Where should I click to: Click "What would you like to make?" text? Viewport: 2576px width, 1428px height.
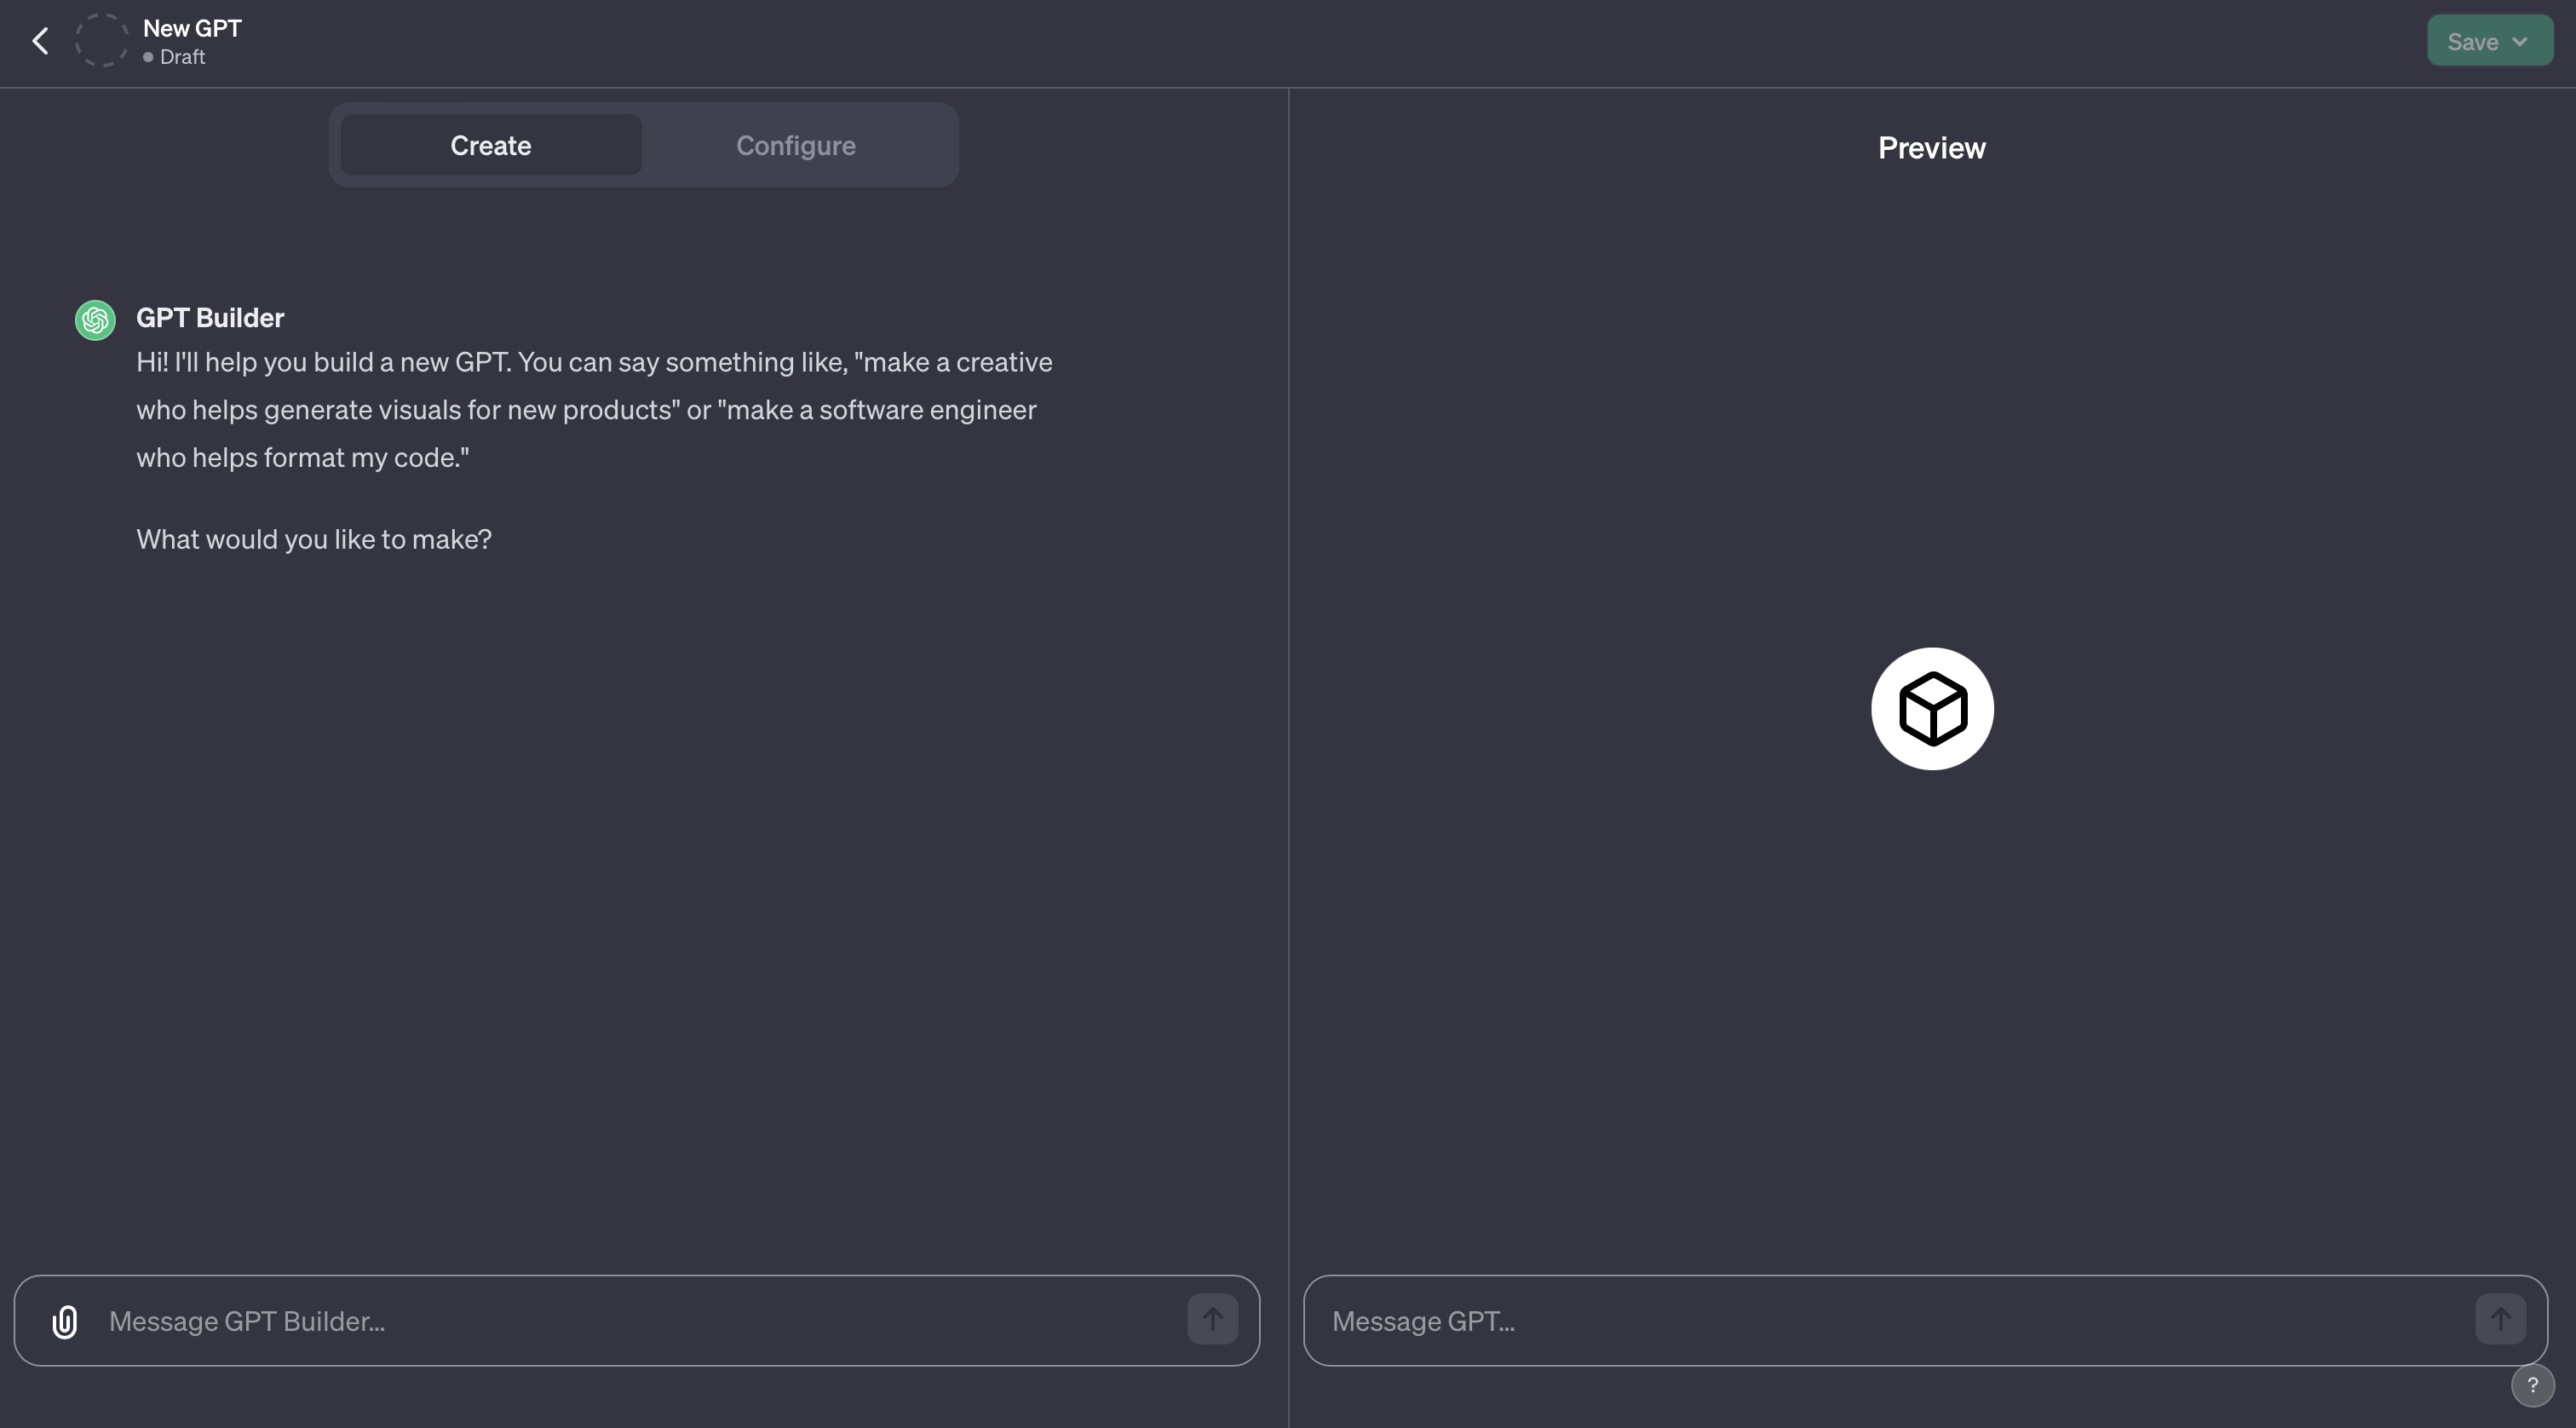314,539
